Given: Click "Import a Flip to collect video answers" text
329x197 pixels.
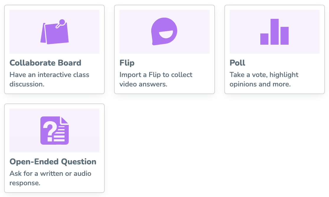Looking at the screenshot, I should 156,79.
